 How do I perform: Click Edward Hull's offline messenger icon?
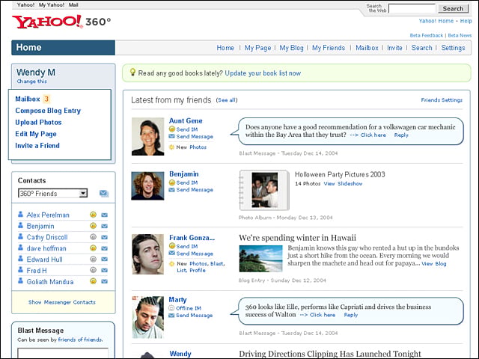tap(93, 259)
